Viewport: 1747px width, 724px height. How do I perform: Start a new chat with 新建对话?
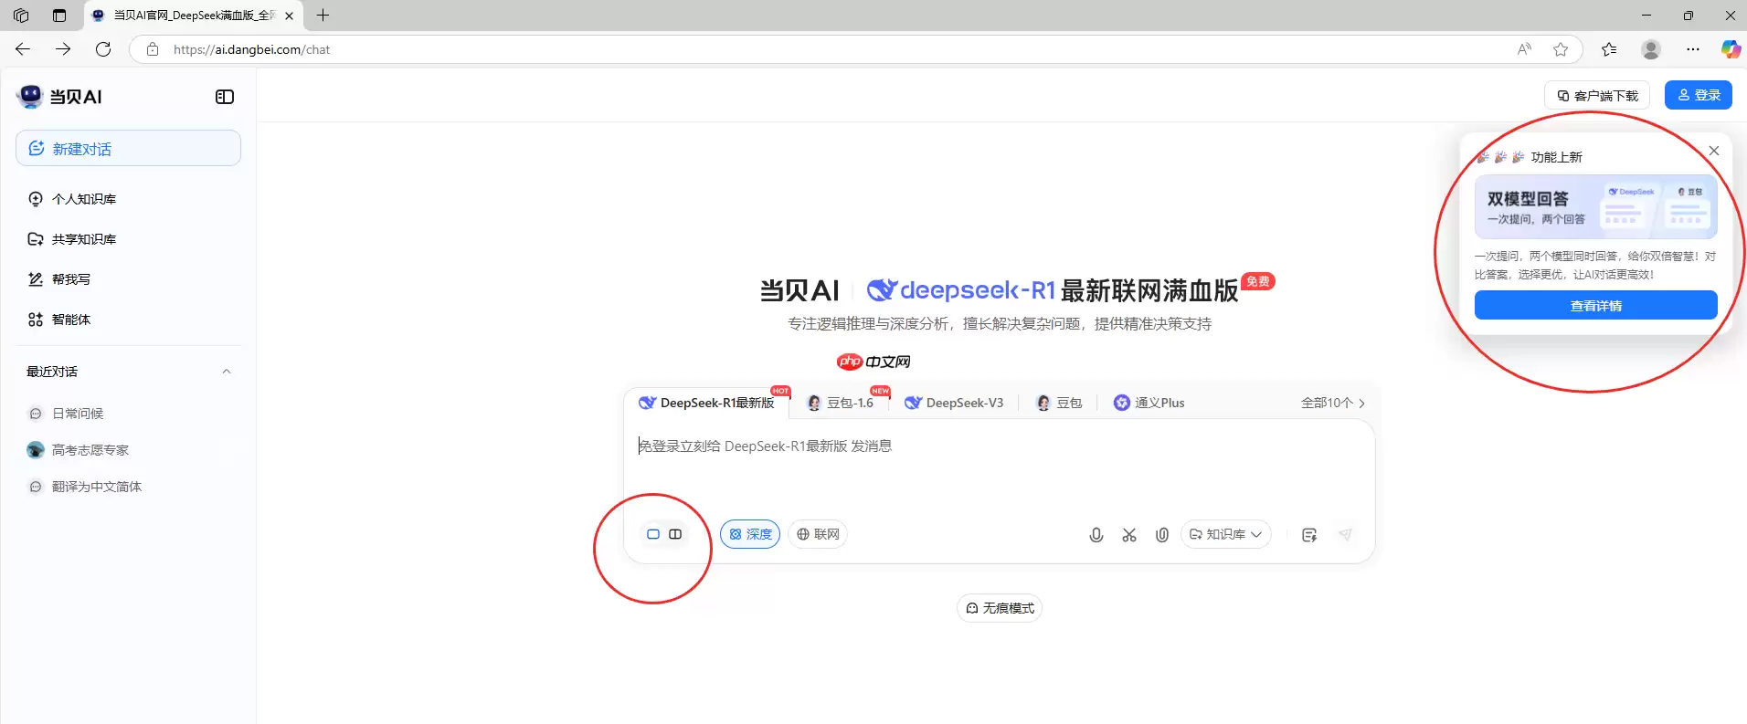coord(128,148)
